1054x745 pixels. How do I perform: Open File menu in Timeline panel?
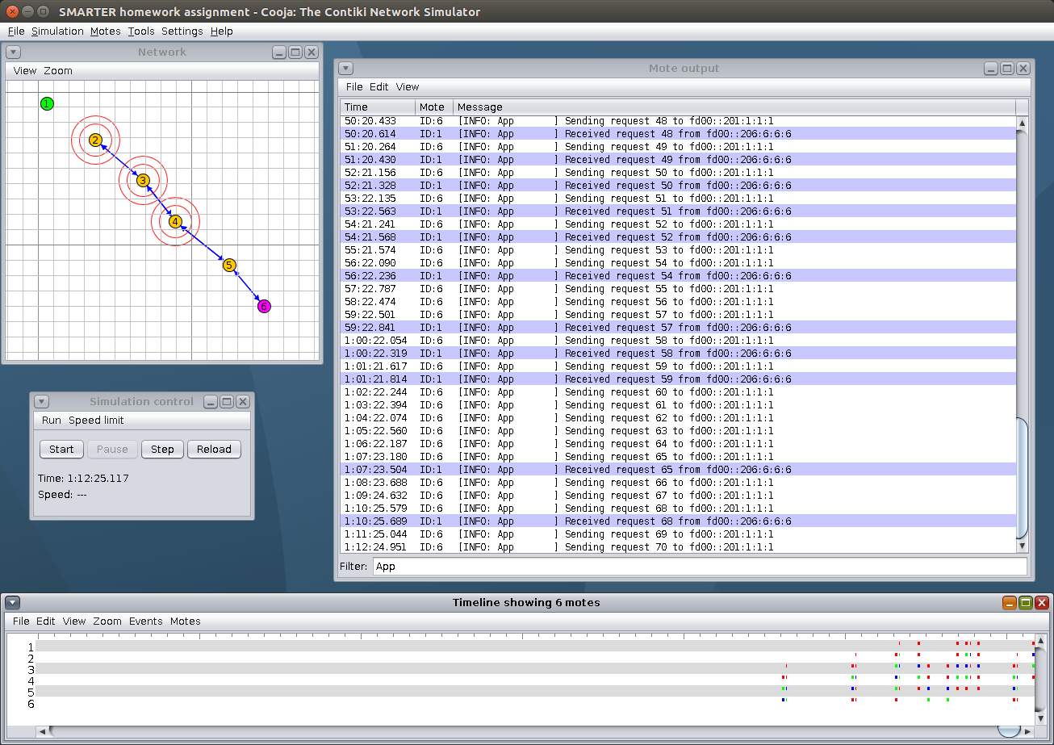point(21,622)
